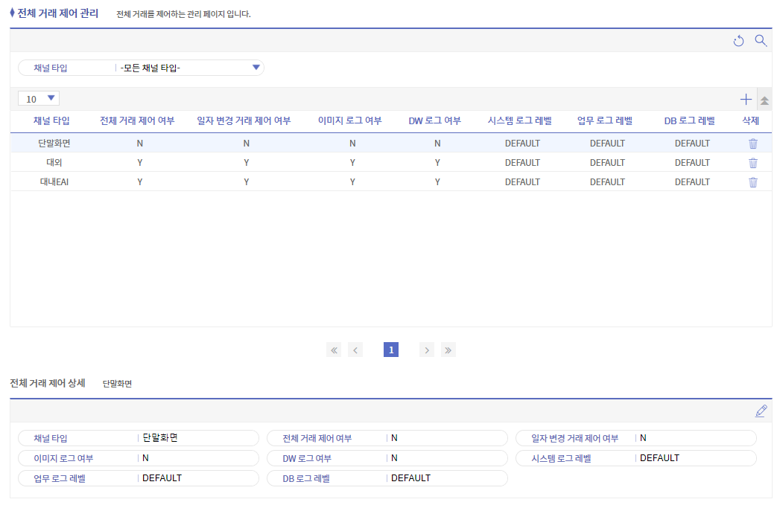Sort by 이미지 로그 여부 column header
The height and width of the screenshot is (505, 777).
pos(350,120)
